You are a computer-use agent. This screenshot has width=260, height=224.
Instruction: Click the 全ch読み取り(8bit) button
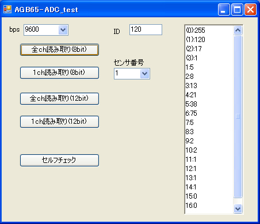coord(59,50)
